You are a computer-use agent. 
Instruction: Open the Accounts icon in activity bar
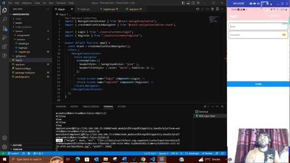point(5,138)
